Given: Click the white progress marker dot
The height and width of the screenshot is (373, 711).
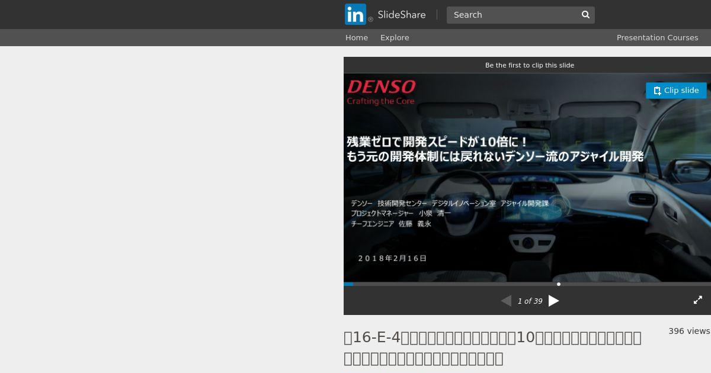Looking at the screenshot, I should click(x=559, y=284).
